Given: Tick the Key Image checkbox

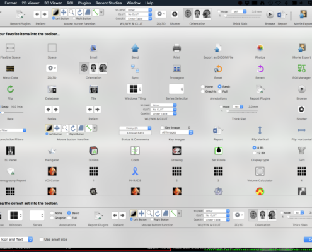Looking at the screenshot, I should point(163,127).
